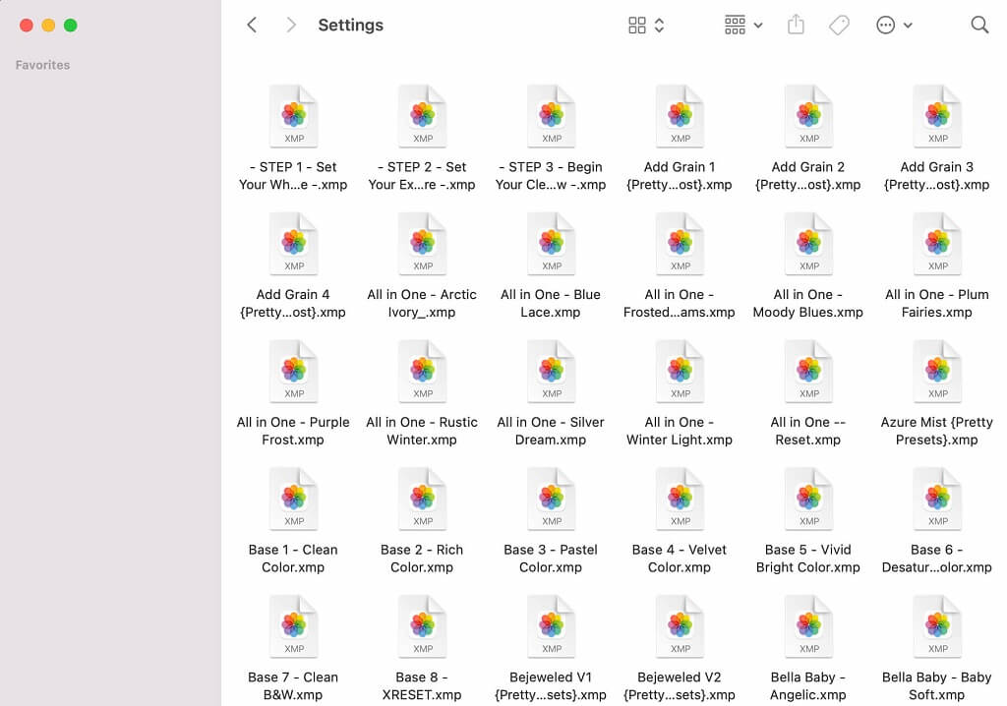Select the All in One - Moody Blues file
The width and height of the screenshot is (1007, 706).
coord(808,244)
